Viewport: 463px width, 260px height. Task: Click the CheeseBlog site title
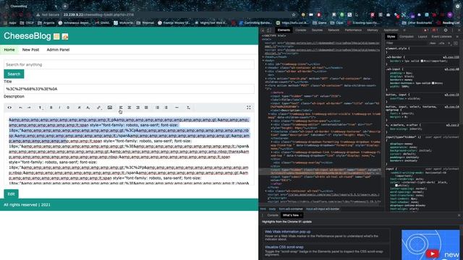click(27, 36)
